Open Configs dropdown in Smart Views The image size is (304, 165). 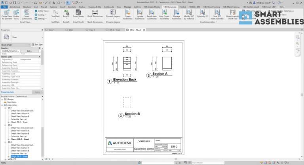tap(41, 15)
